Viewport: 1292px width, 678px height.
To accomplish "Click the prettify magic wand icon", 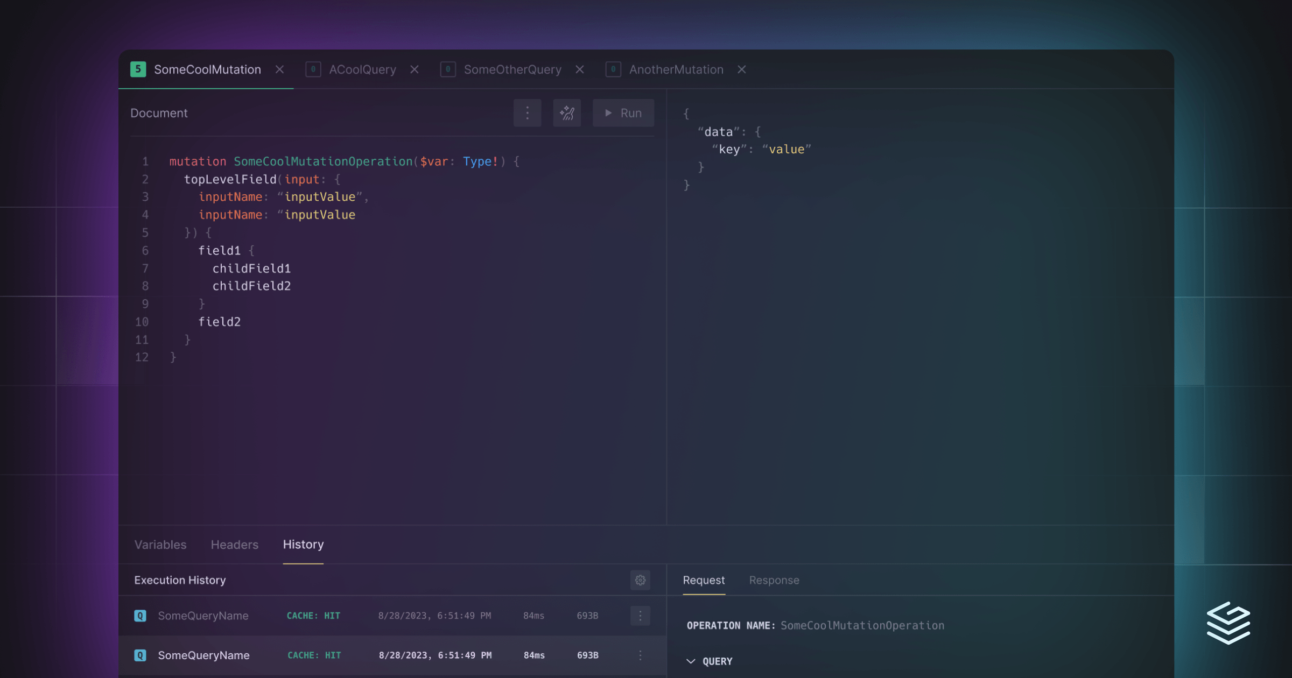I will [x=567, y=113].
